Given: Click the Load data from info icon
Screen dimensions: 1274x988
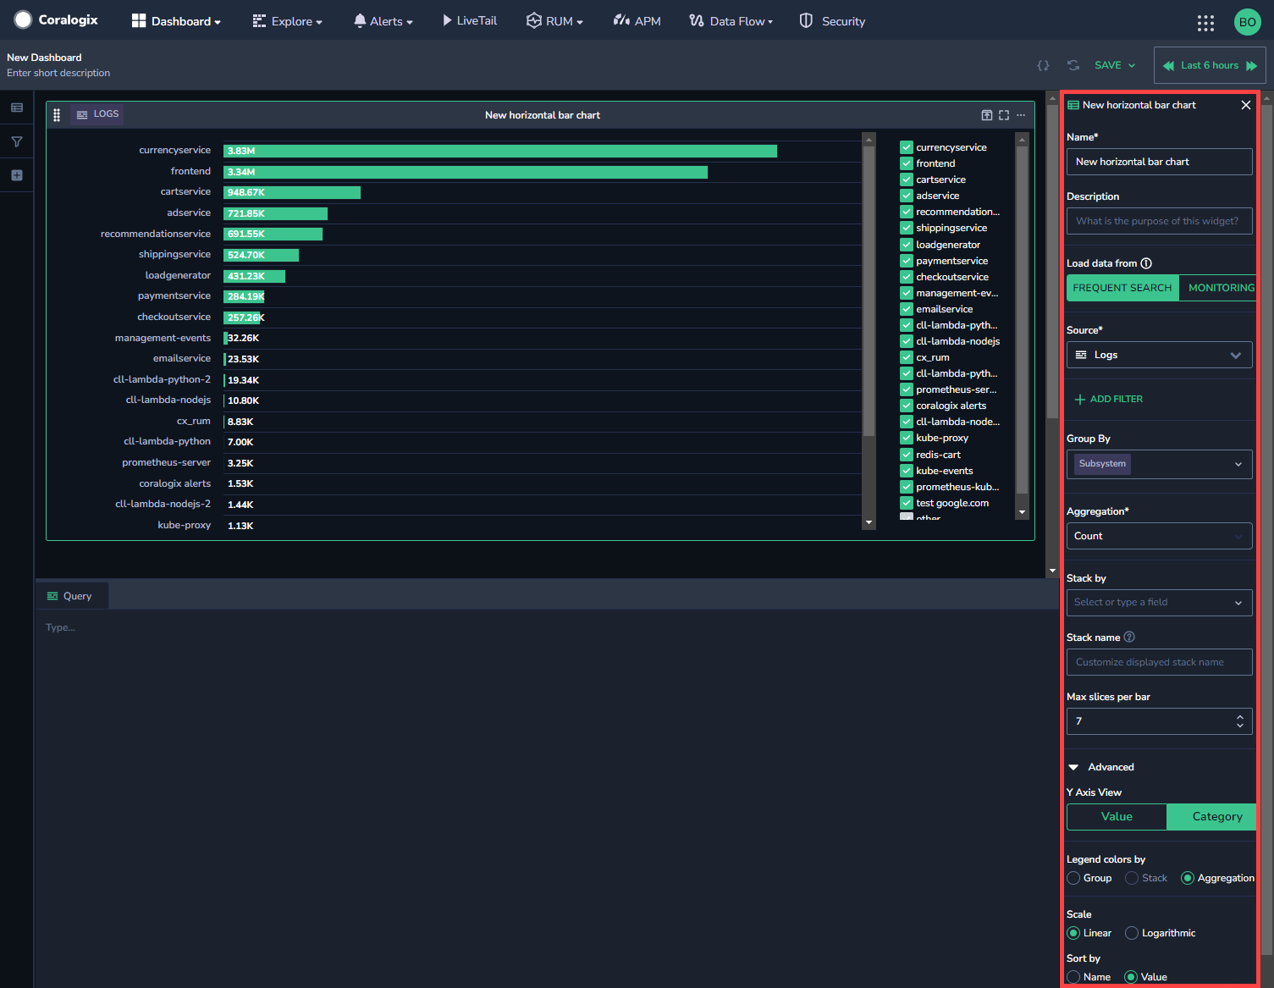Looking at the screenshot, I should click(x=1146, y=263).
